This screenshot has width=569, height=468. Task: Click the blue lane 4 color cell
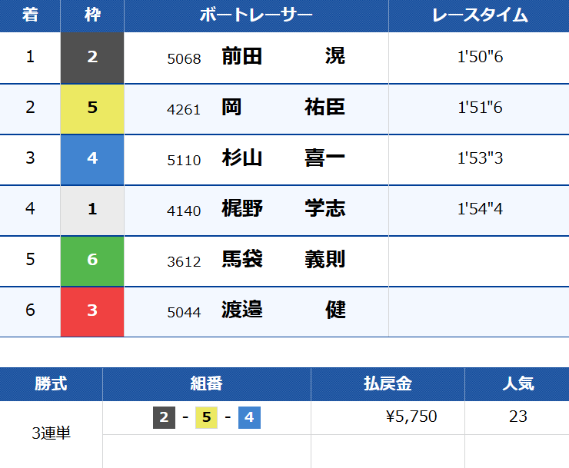click(x=92, y=159)
